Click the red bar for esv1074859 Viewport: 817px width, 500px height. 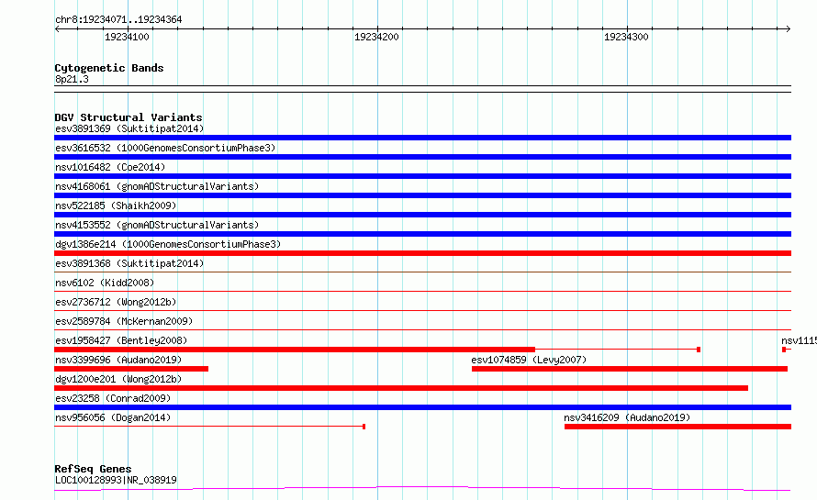630,369
